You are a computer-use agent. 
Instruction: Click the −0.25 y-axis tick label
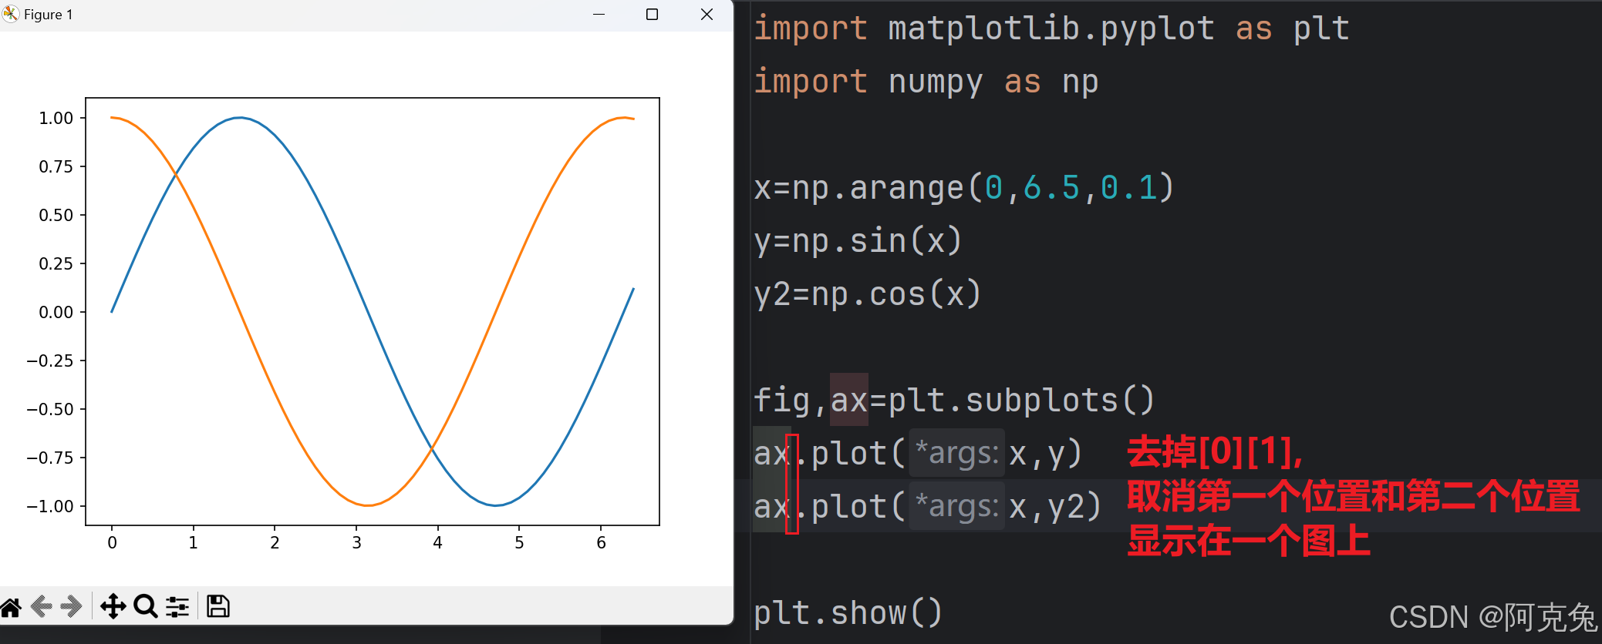pos(50,361)
